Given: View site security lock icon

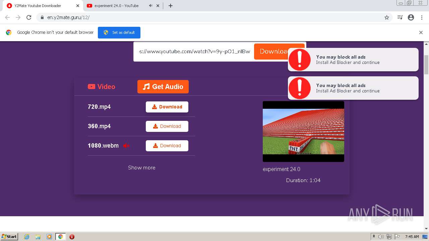Looking at the screenshot, I should point(42,17).
